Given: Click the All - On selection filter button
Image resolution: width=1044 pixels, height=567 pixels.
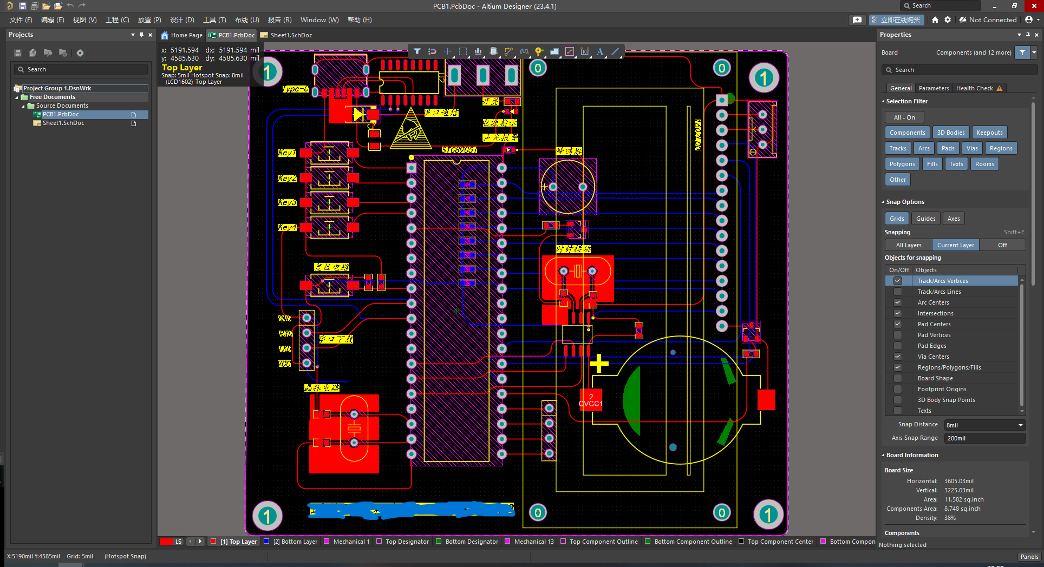Looking at the screenshot, I should coord(904,117).
